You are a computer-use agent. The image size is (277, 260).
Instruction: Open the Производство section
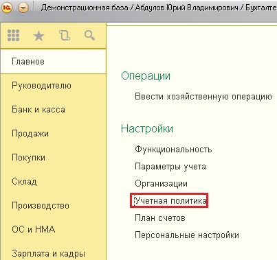[x=53, y=206]
